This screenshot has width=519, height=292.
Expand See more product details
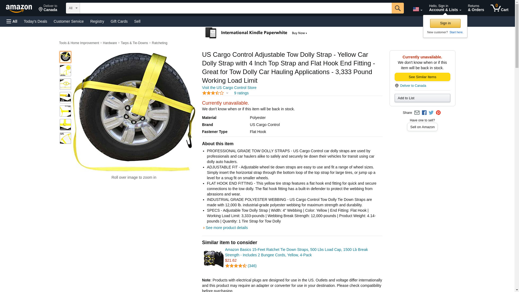(227, 228)
